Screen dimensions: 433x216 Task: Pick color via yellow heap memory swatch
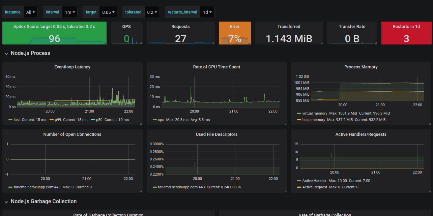[299, 120]
